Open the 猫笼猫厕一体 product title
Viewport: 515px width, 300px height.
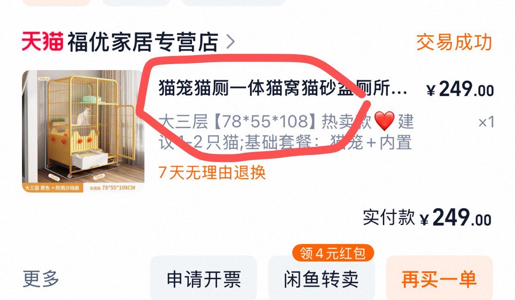[283, 89]
